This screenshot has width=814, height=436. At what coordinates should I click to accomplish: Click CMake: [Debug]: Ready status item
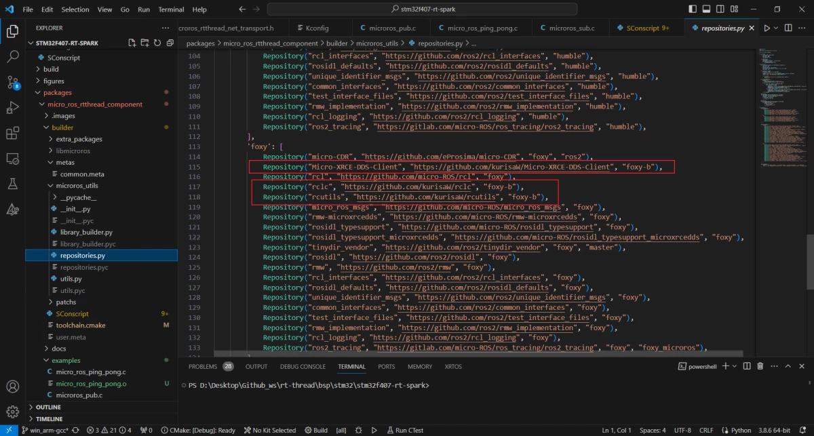(x=197, y=430)
